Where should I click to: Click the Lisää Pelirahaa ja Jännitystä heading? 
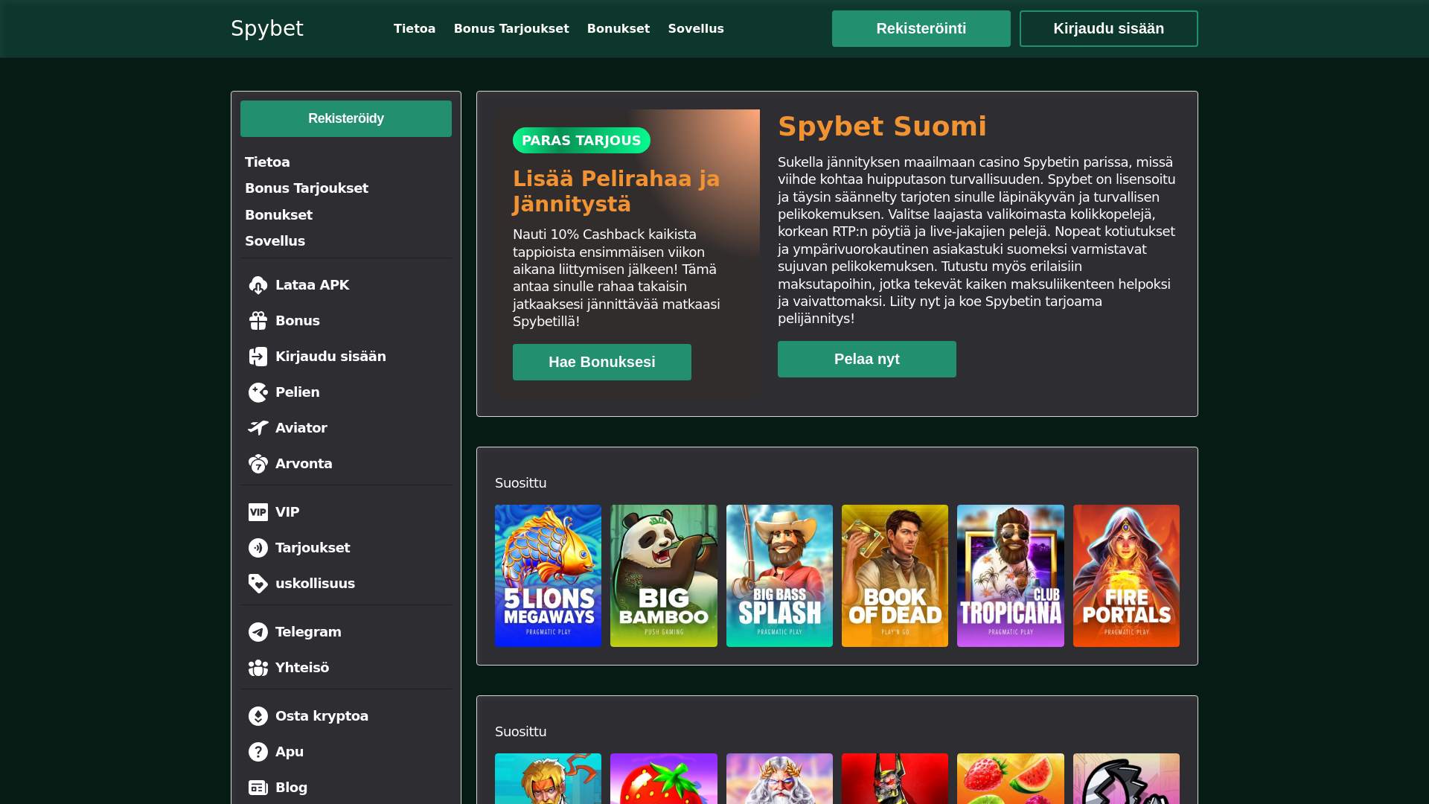pyautogui.click(x=616, y=191)
